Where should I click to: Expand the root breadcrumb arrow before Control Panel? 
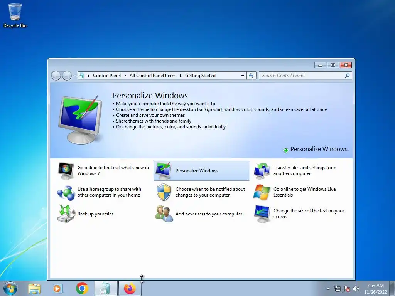88,76
